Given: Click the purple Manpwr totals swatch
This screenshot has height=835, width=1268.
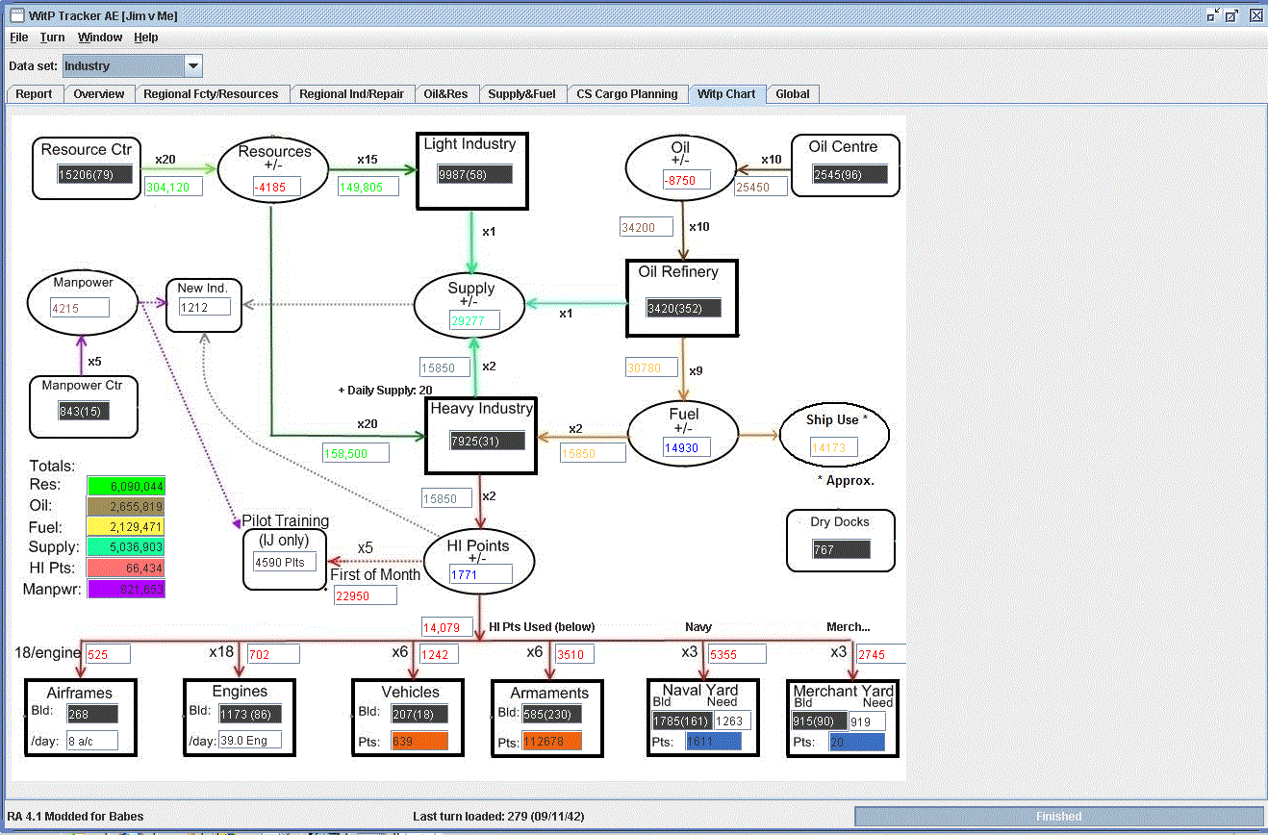Looking at the screenshot, I should tap(126, 590).
